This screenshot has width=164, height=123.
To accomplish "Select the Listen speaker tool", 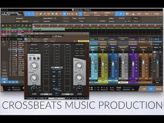I will [56, 14].
